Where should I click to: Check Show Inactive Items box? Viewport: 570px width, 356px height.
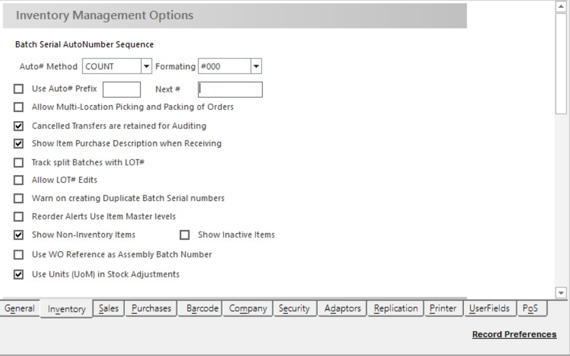pyautogui.click(x=185, y=235)
